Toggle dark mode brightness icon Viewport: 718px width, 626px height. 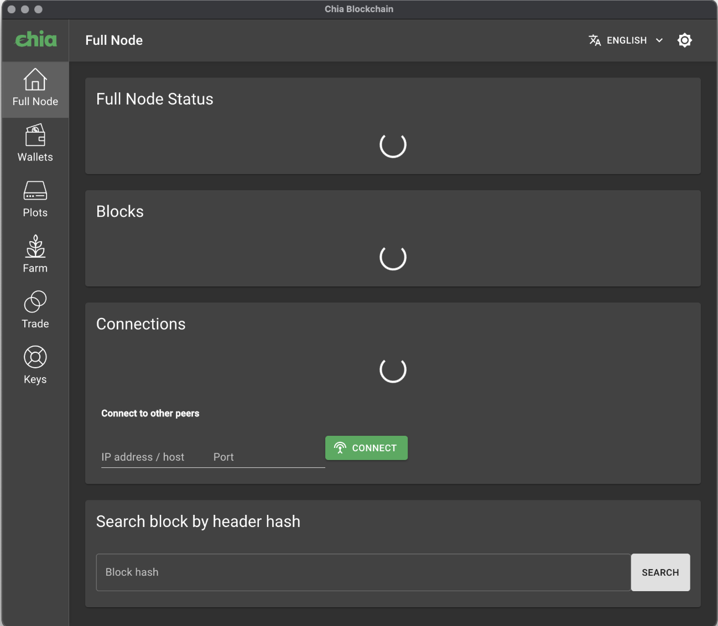[x=685, y=40]
